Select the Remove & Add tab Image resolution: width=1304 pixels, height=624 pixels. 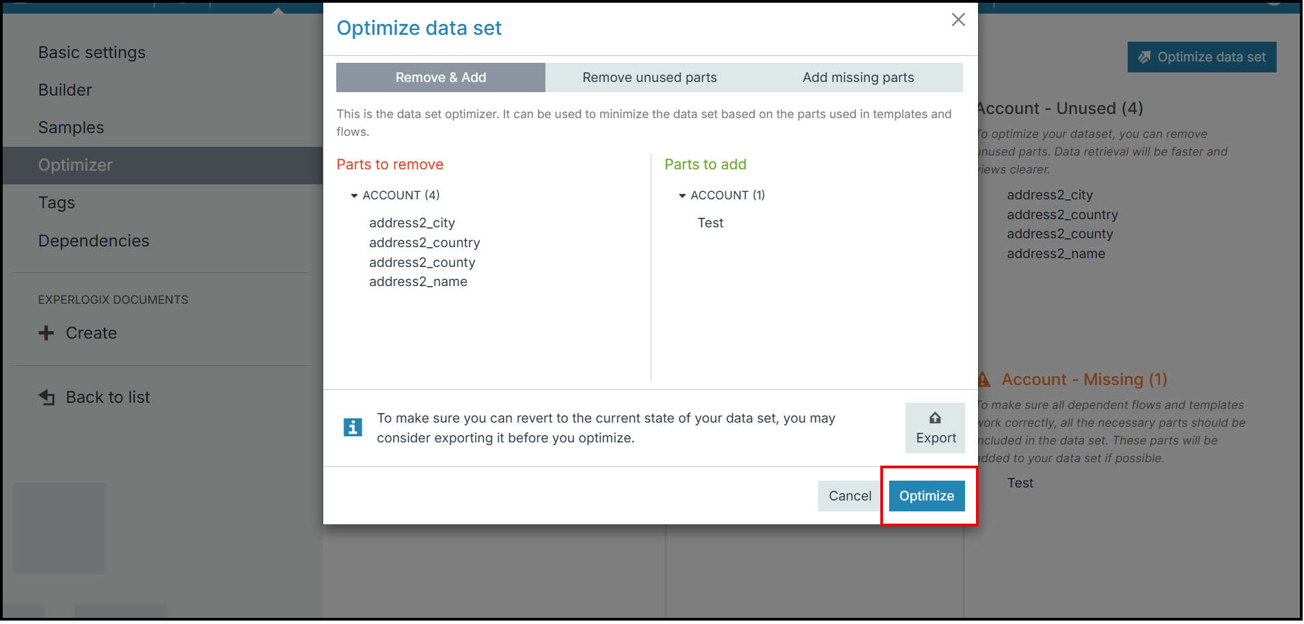441,78
